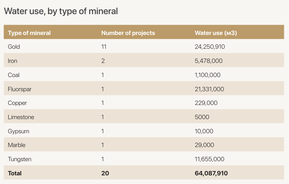Select the Fluorspar row label
Image resolution: width=289 pixels, height=184 pixels.
coord(20,89)
